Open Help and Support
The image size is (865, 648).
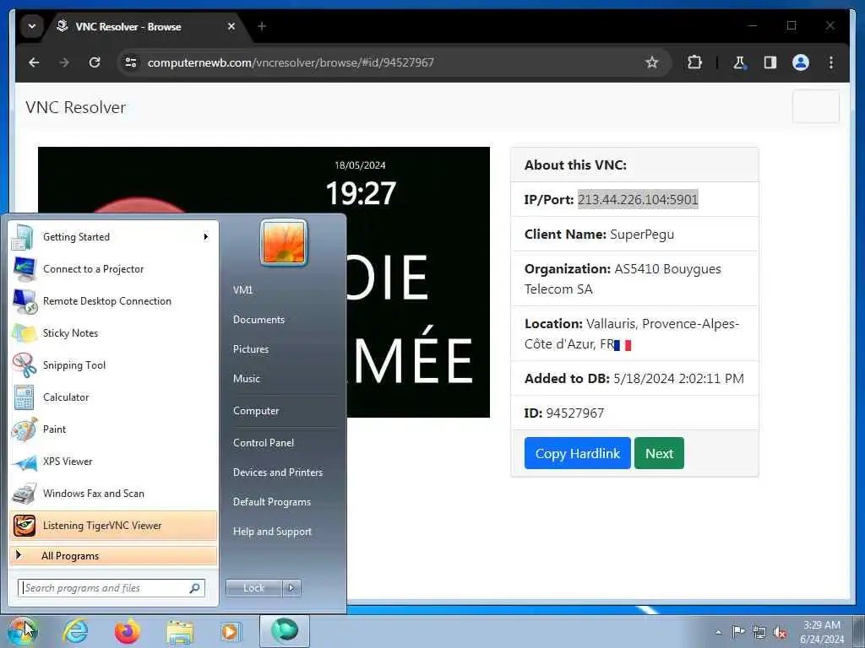coord(273,532)
